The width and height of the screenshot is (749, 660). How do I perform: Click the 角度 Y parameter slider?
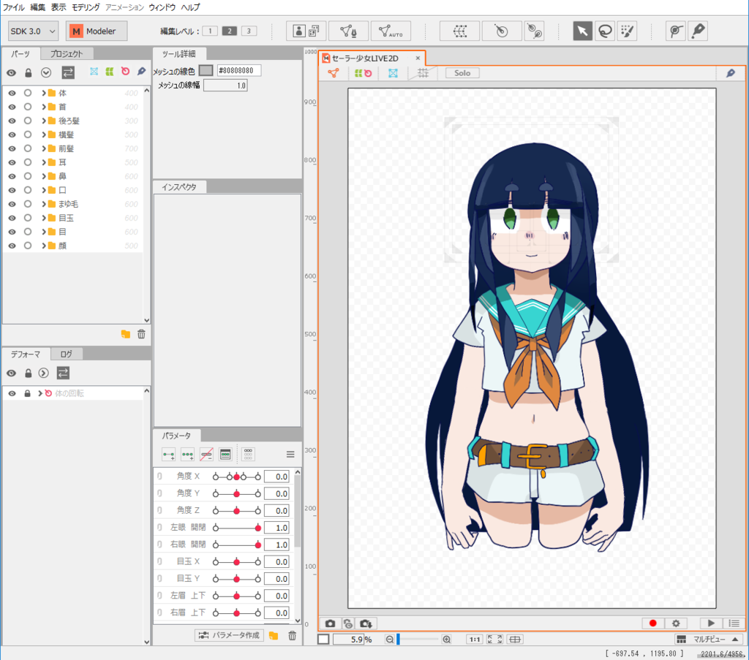pos(236,494)
